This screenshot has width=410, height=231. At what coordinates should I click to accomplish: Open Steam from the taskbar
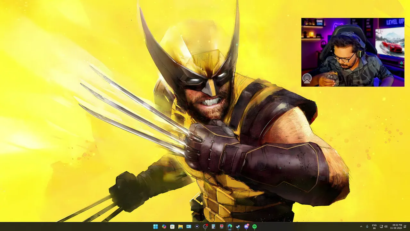point(238,227)
